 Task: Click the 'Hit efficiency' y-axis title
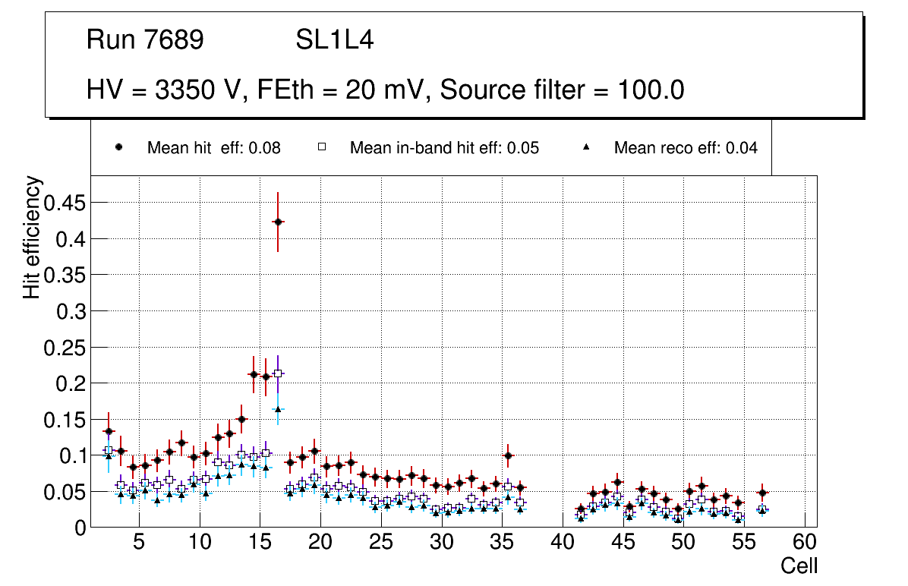[x=32, y=237]
